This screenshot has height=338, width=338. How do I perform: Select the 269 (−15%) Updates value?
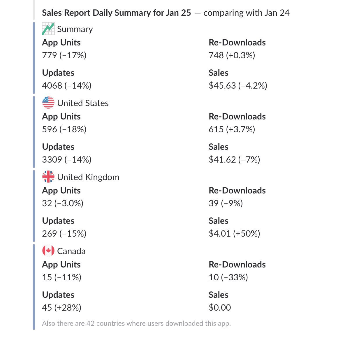tap(64, 234)
